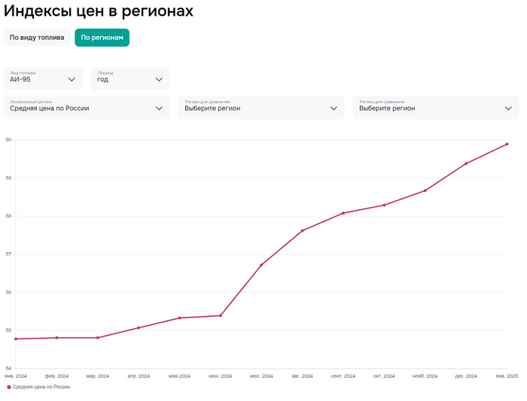Click the pink legend marker dot
527x401 pixels.
click(x=9, y=387)
